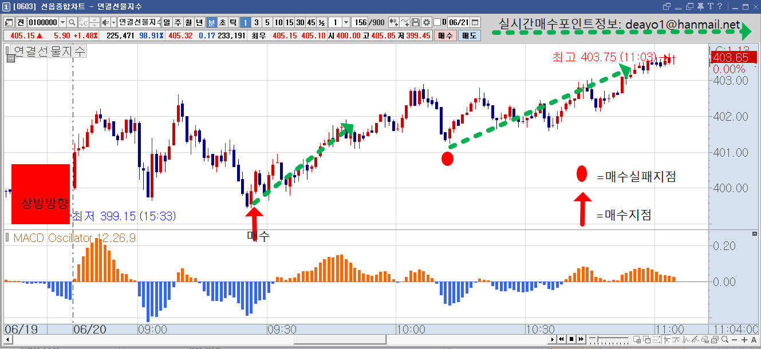761x349 pixels.
Task: Open the calendar date picker icon
Action: pos(474,22)
